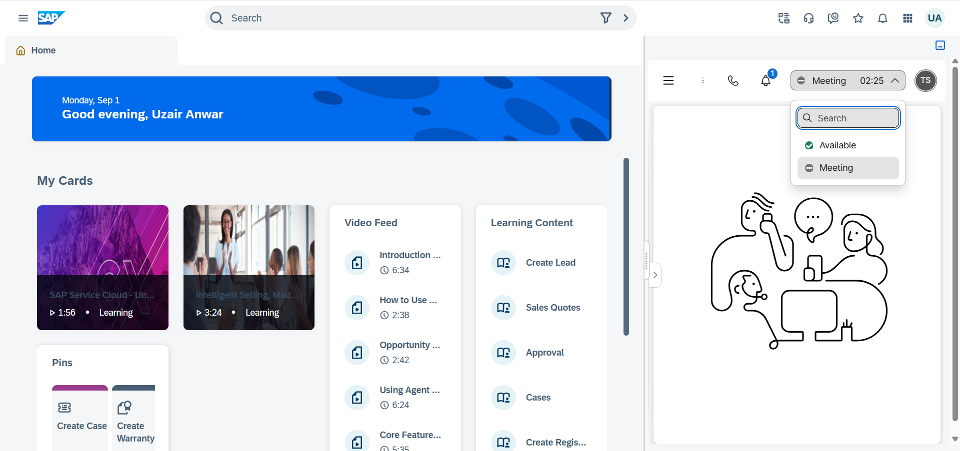This screenshot has height=451, width=960.
Task: Switch to the Home tab
Action: coord(43,50)
